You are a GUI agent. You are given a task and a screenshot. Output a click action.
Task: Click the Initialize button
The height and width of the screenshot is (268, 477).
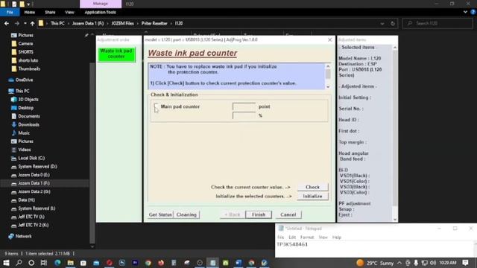(312, 196)
